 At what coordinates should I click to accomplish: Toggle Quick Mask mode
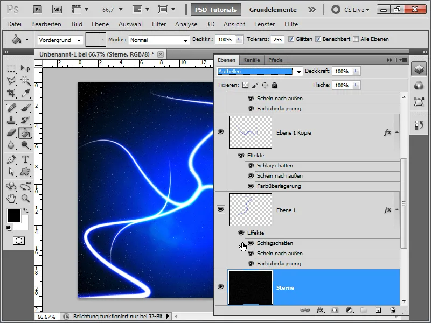(19, 241)
